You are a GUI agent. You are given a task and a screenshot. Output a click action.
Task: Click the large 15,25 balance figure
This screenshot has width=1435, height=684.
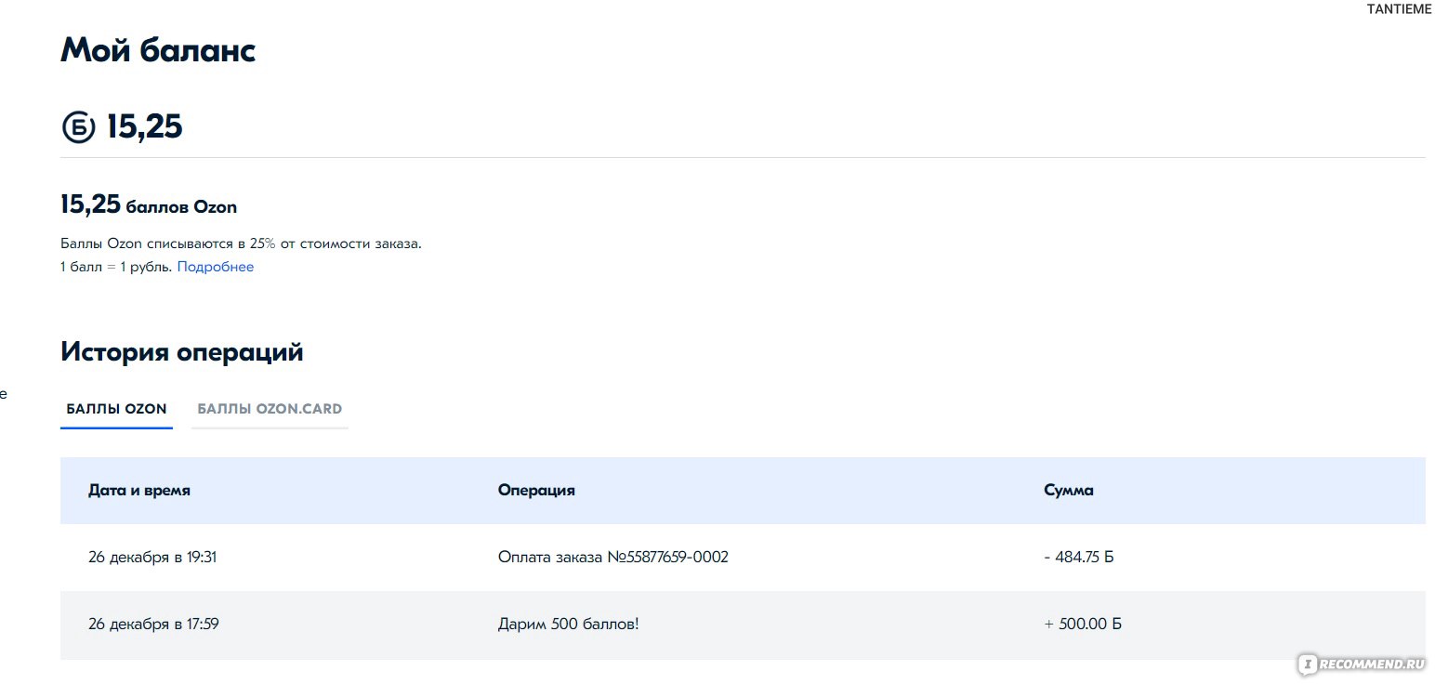tap(144, 127)
